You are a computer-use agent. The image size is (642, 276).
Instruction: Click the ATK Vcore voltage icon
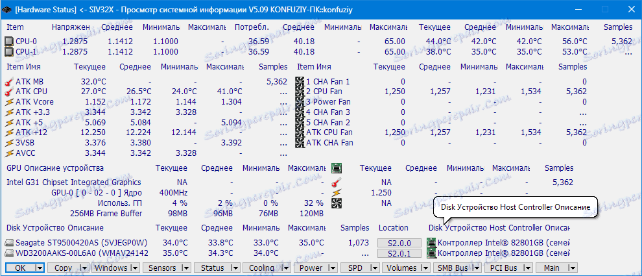[x=8, y=102]
